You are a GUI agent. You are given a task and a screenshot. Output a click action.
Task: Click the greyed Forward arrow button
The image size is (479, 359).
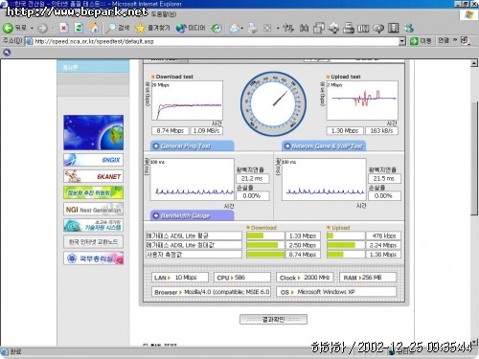click(42, 29)
